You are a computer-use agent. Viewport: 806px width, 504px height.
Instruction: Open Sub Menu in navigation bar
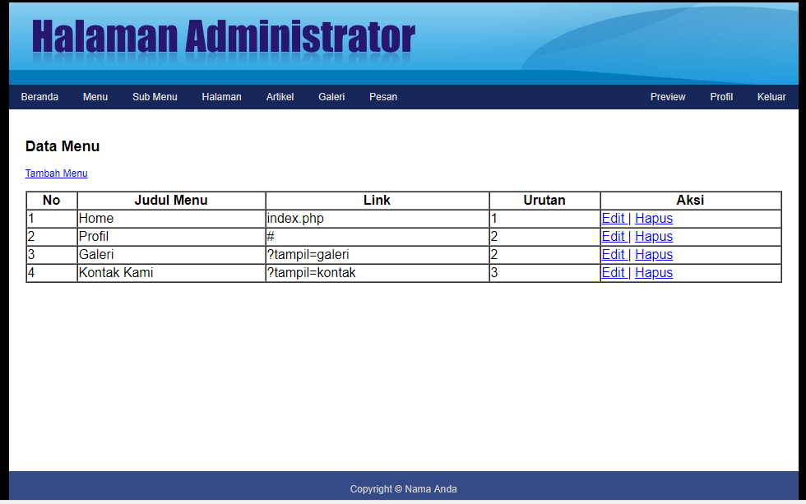(155, 97)
